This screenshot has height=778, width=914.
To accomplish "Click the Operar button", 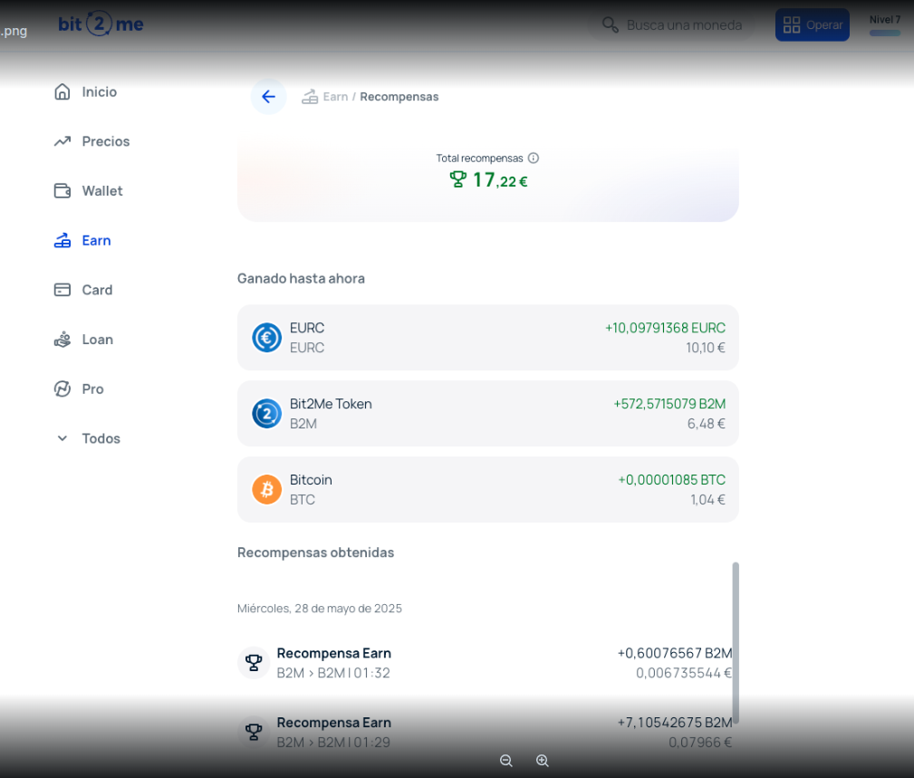I will 812,25.
